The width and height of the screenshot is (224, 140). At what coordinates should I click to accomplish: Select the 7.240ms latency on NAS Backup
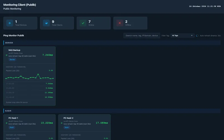tap(48, 55)
